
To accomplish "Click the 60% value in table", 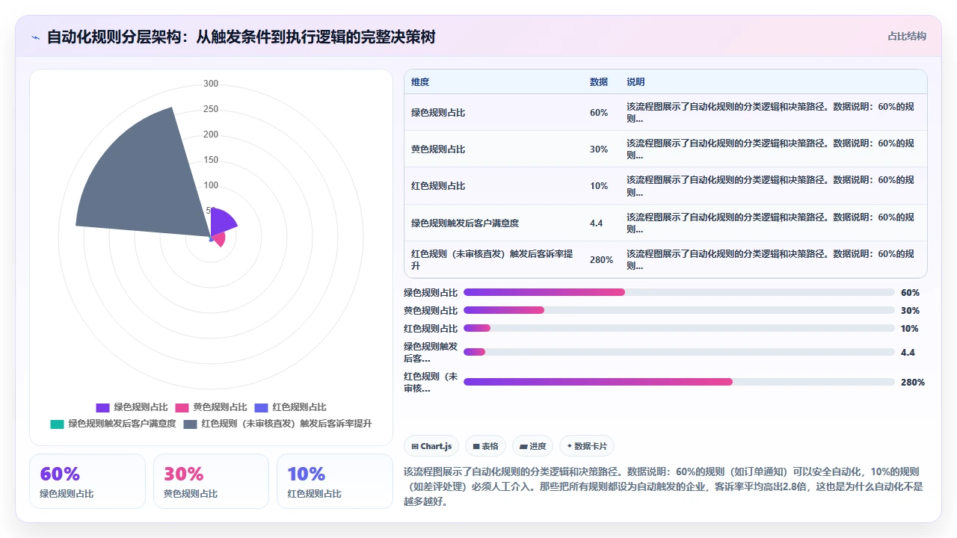I will pos(599,113).
